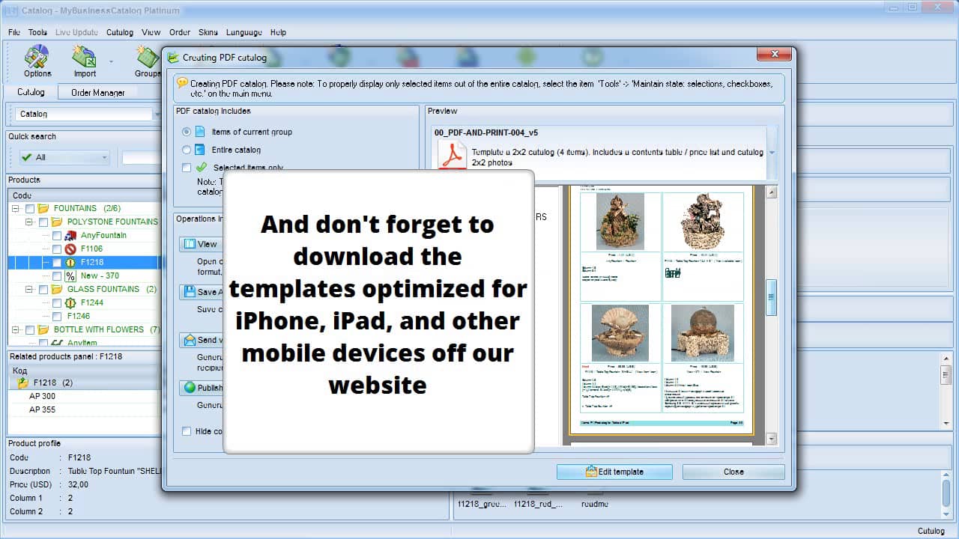Click the warning icon beside F1218 in tree
Viewport: 959px width, 539px height.
[x=70, y=262]
